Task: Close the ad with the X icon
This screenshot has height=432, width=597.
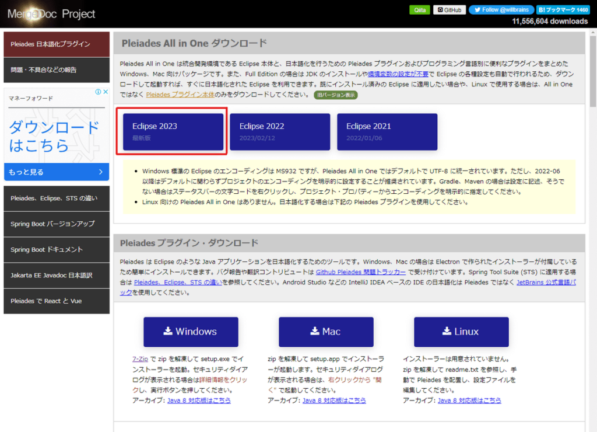Action: click(106, 92)
